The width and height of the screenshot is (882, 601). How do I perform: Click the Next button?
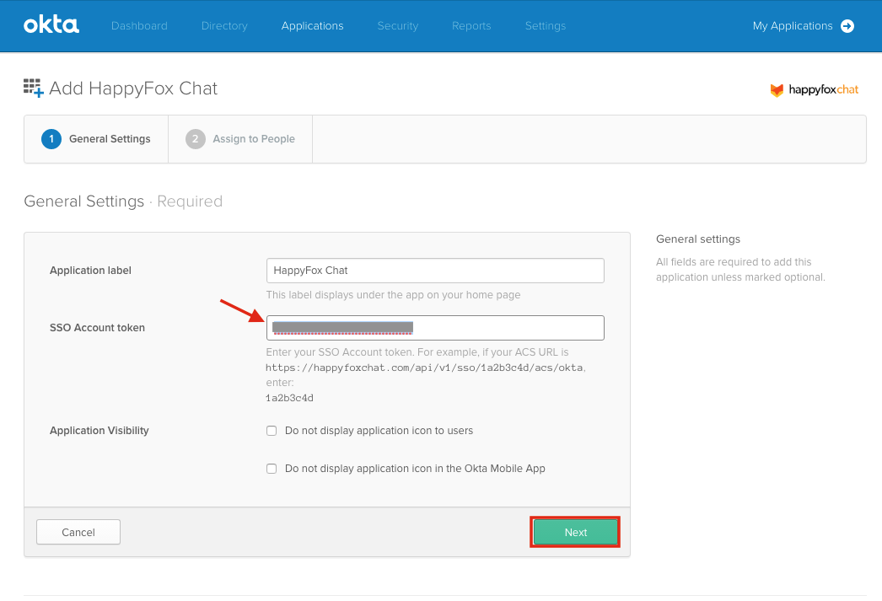pyautogui.click(x=575, y=532)
